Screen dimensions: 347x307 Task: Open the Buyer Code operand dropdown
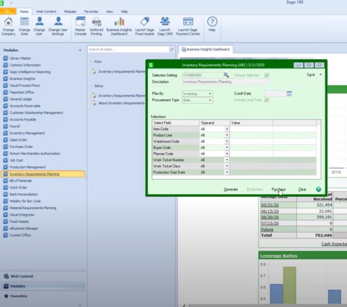point(227,148)
